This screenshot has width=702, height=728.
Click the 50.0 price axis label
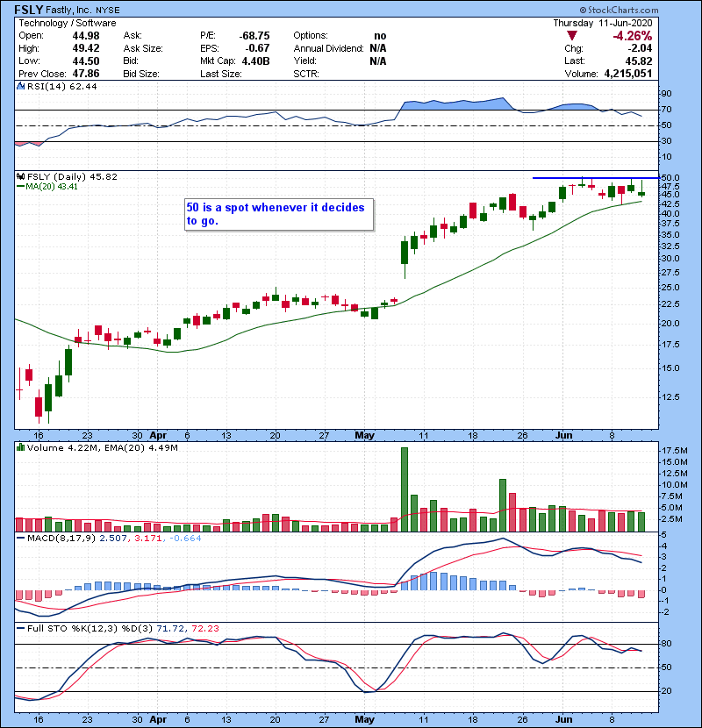(x=670, y=178)
